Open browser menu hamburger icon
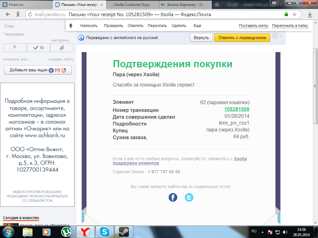 pos(274,2)
